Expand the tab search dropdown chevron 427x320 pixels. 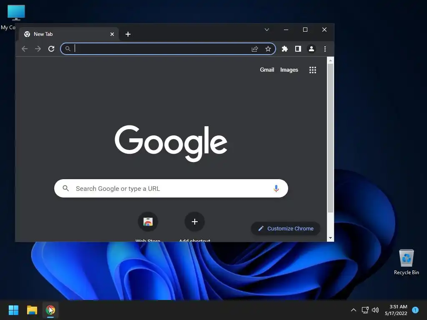(267, 30)
